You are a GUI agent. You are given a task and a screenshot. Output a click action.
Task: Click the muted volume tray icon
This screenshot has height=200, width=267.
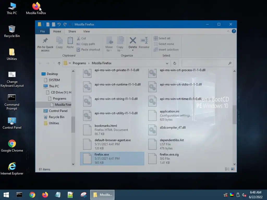click(244, 195)
